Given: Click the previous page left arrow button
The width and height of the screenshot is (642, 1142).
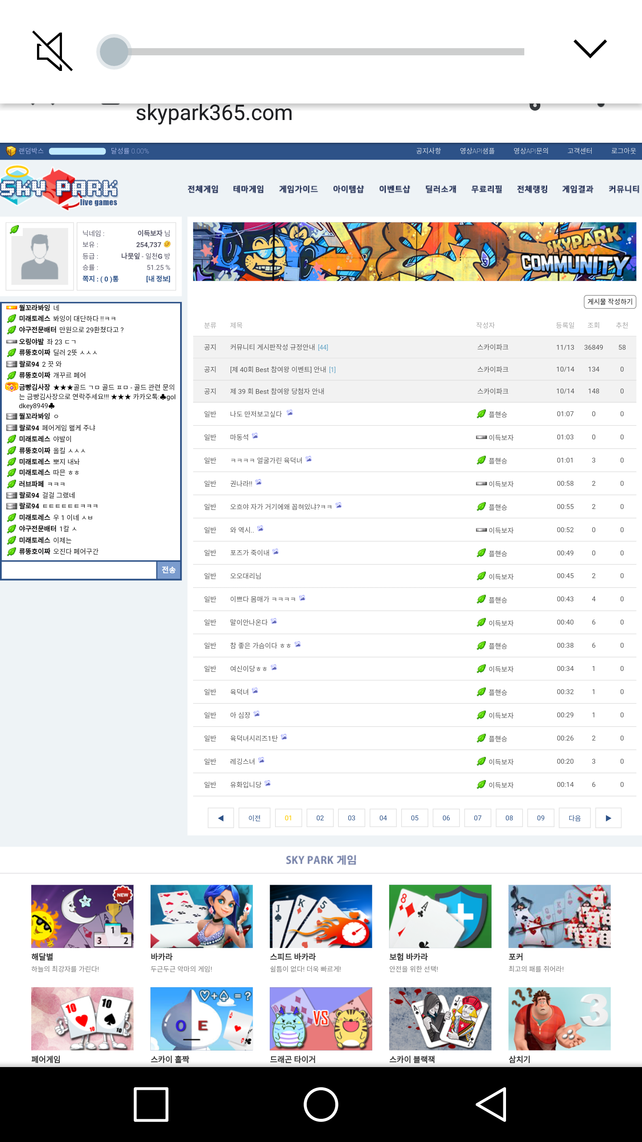Looking at the screenshot, I should coord(221,818).
